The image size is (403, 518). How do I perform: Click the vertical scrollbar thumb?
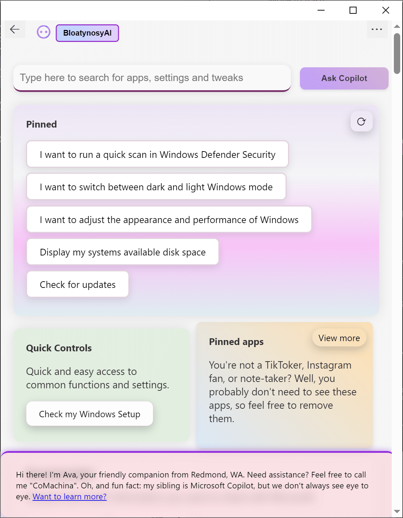[397, 53]
